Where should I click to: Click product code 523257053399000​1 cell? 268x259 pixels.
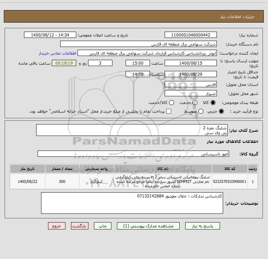click(230, 181)
